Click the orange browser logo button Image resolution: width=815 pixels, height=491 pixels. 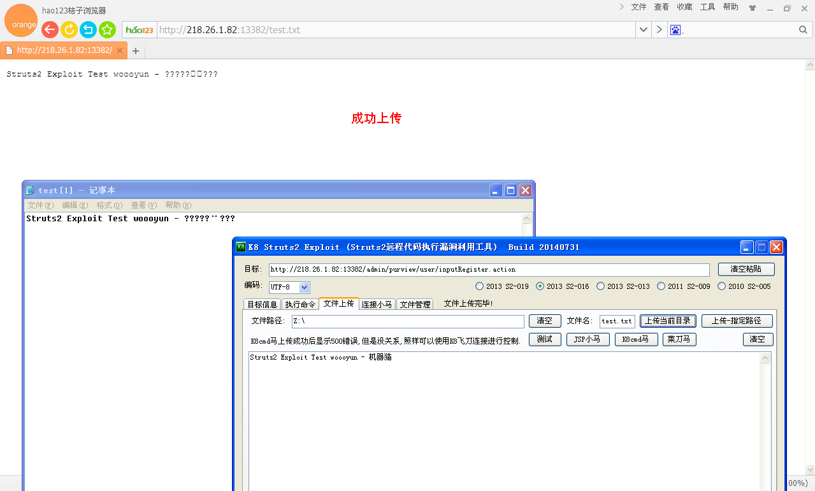pyautogui.click(x=21, y=20)
